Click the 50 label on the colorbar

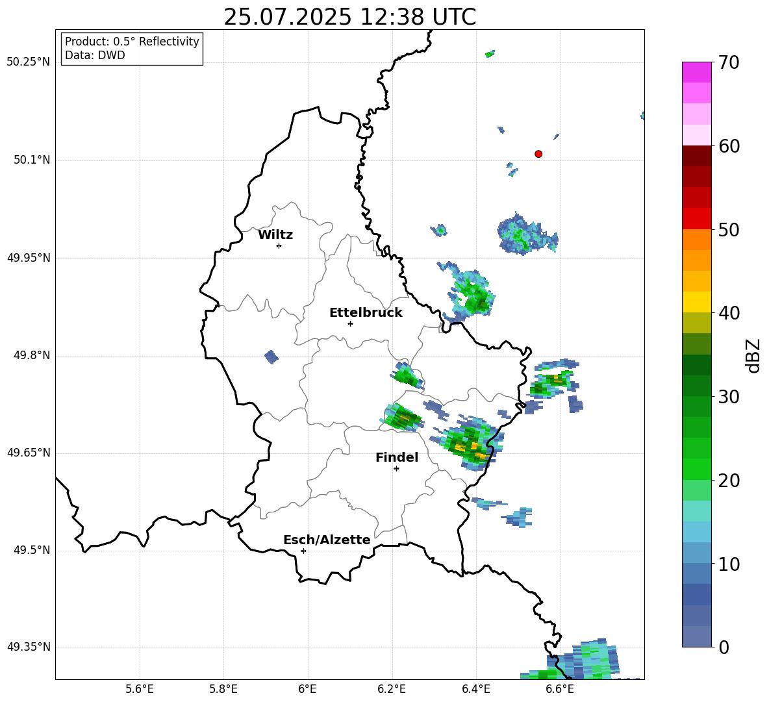point(728,229)
